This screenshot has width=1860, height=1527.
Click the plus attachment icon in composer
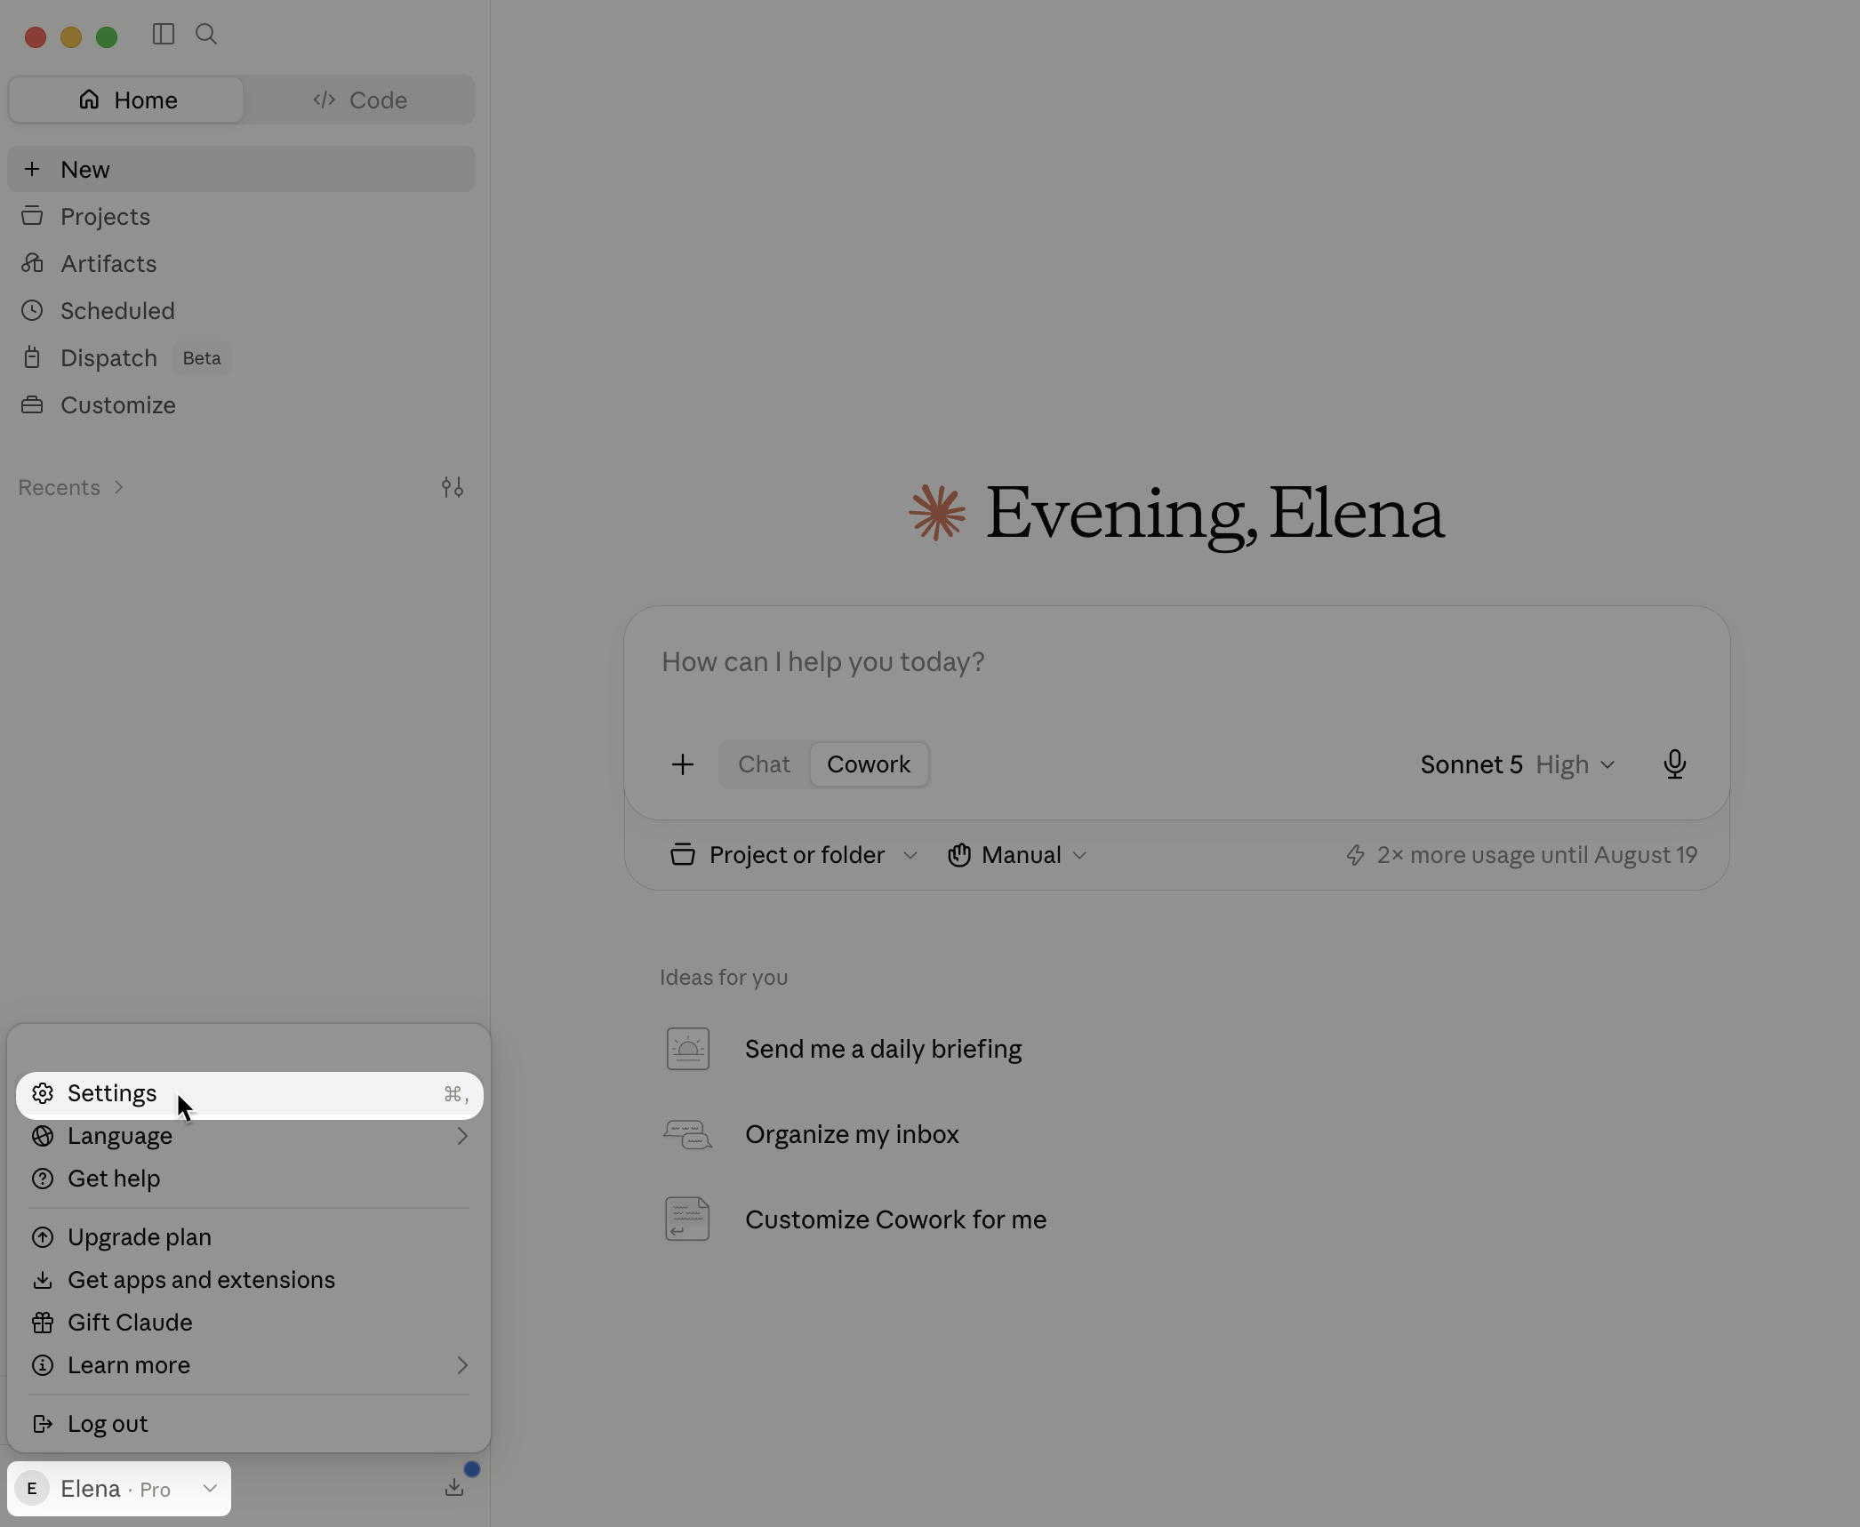683,764
